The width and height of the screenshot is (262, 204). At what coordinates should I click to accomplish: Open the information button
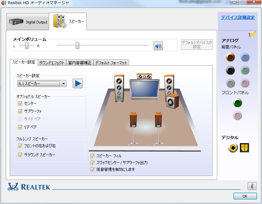point(252,186)
